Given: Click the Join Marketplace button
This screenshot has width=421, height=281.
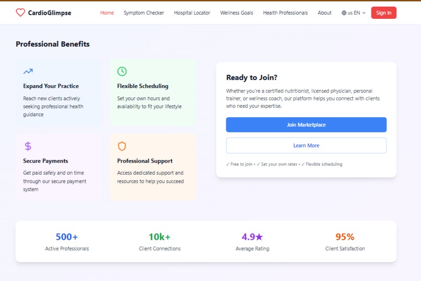Looking at the screenshot, I should point(306,125).
